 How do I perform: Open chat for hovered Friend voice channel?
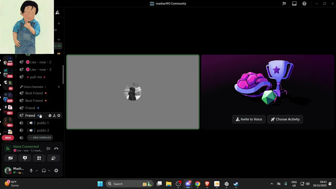click(x=50, y=115)
